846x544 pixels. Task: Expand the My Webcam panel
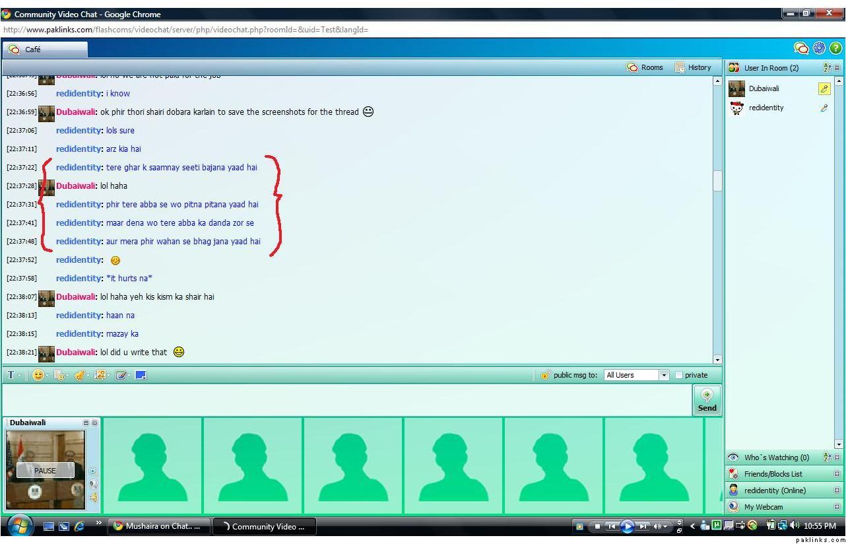click(837, 507)
